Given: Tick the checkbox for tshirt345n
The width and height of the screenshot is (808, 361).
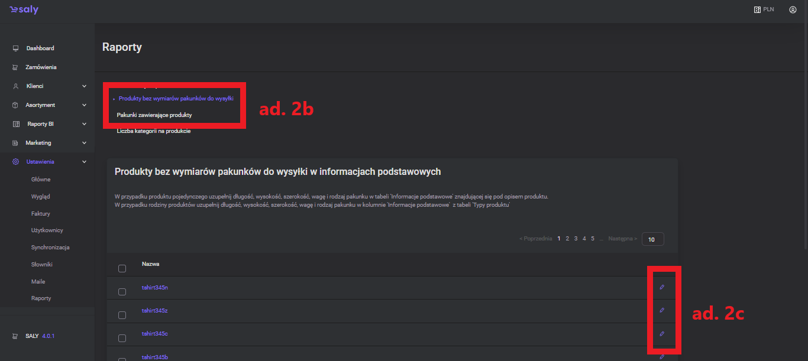Looking at the screenshot, I should click(x=122, y=292).
